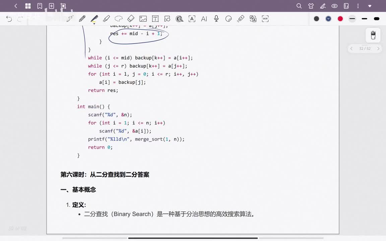Viewport: 386px width, 241px height.
Task: Open the page layout template icon
Action: click(x=346, y=6)
